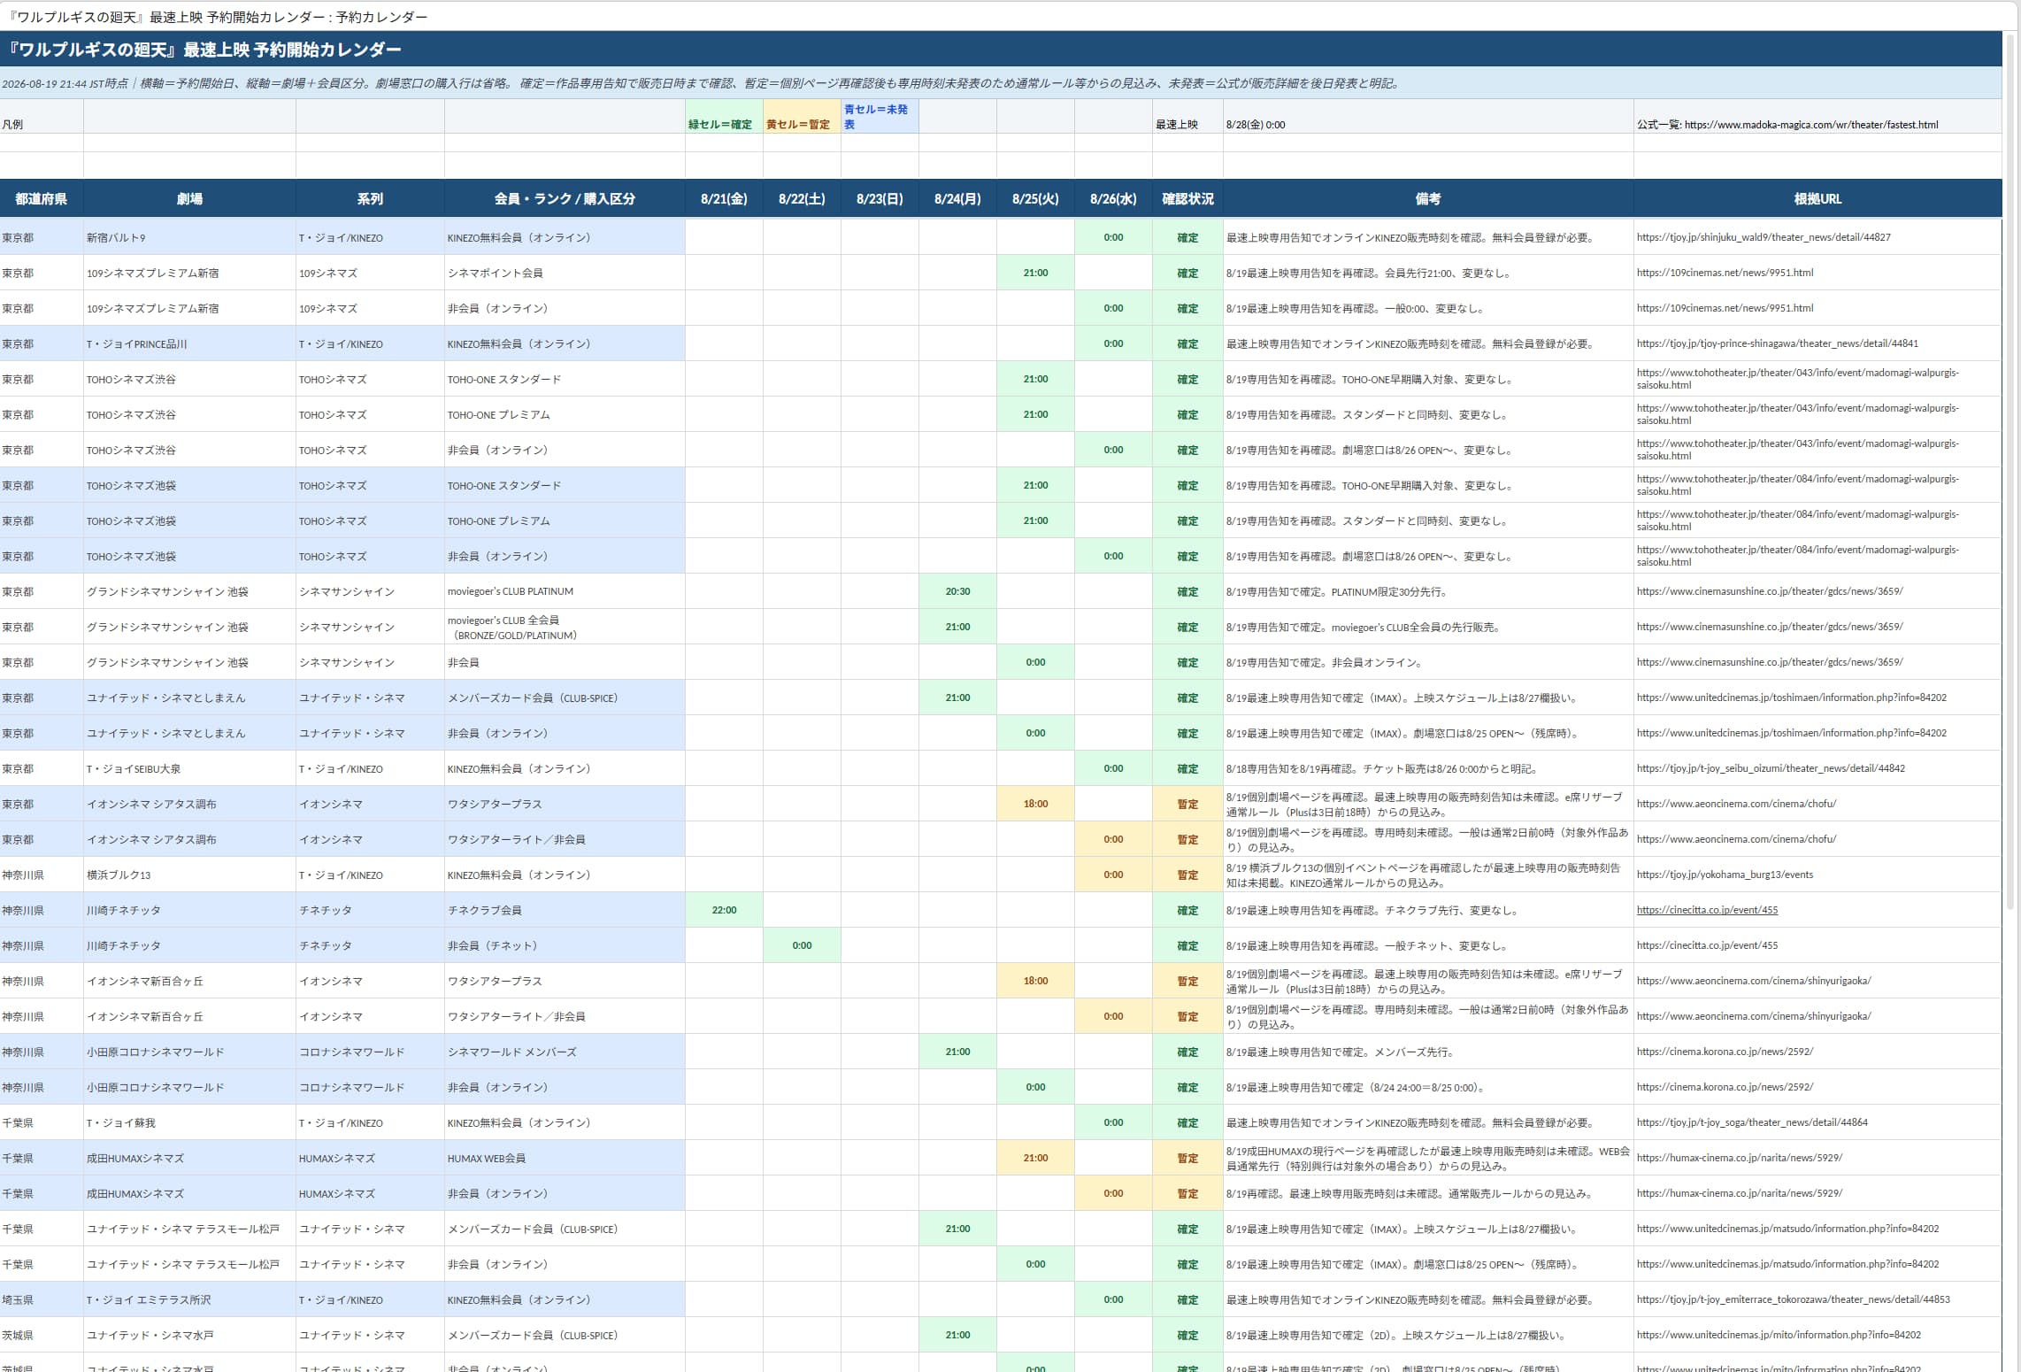Click 21:00 in the シネマポイント会員 row
2021x1372 pixels.
point(1035,273)
